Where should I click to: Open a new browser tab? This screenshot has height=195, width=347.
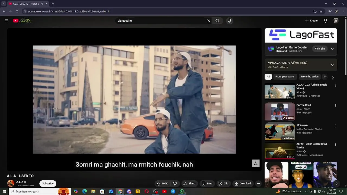53,4
